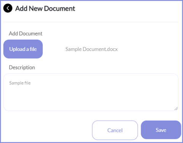The width and height of the screenshot is (183, 143).
Task: Confirm the upload with the purple Save button
Action: pyautogui.click(x=161, y=130)
